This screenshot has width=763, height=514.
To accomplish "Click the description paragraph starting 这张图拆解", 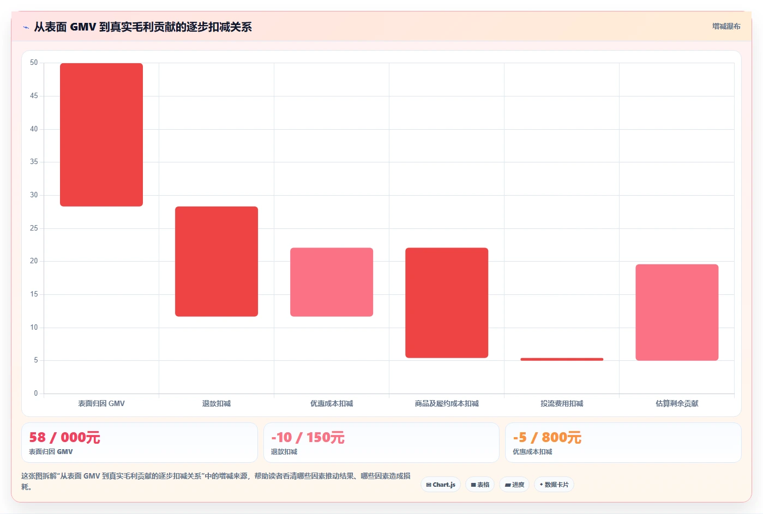I will click(x=216, y=481).
